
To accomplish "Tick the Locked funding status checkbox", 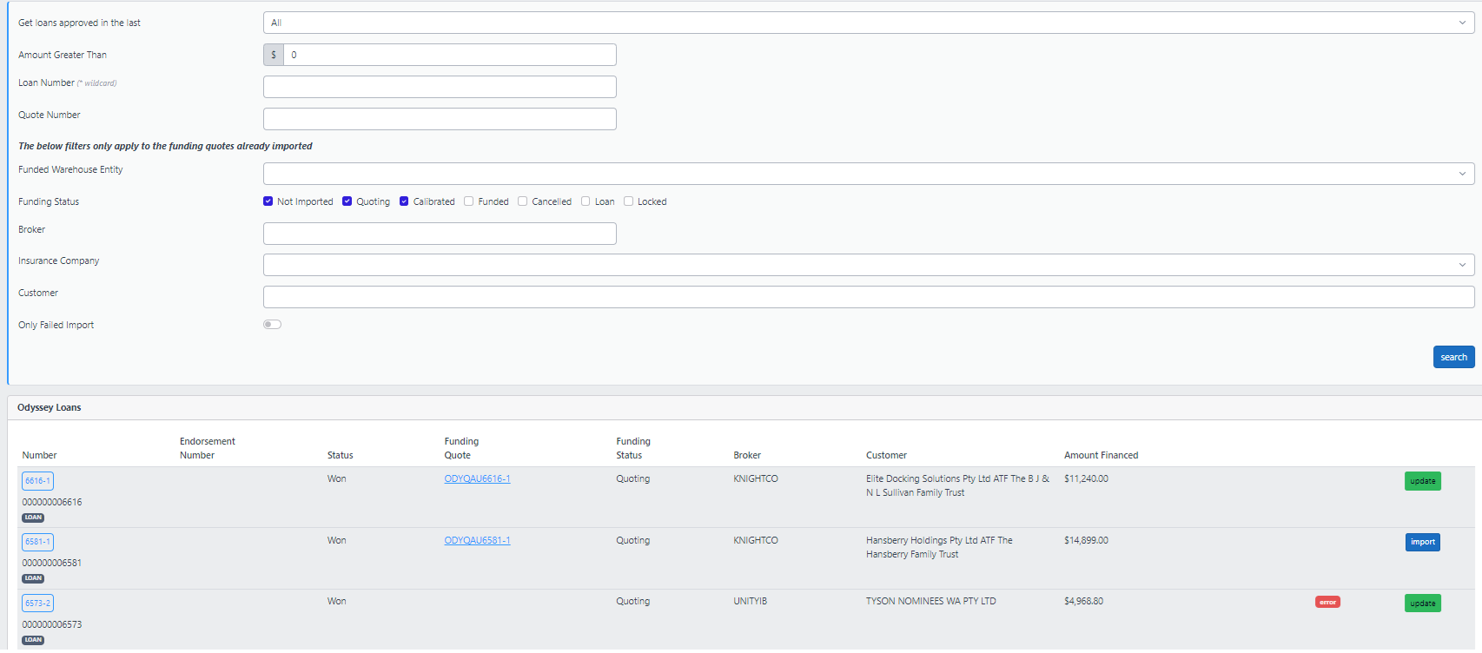I will point(629,201).
